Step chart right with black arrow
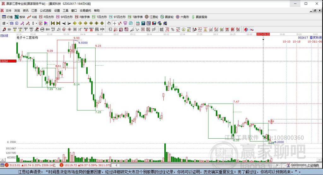Viewport: 323px width, 175px height. pyautogui.click(x=69, y=23)
